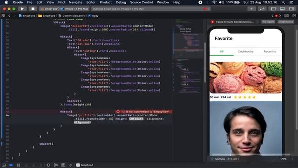Open the SnapFood folder breadcrumb
The height and width of the screenshot is (168, 298).
pyautogui.click(x=47, y=16)
